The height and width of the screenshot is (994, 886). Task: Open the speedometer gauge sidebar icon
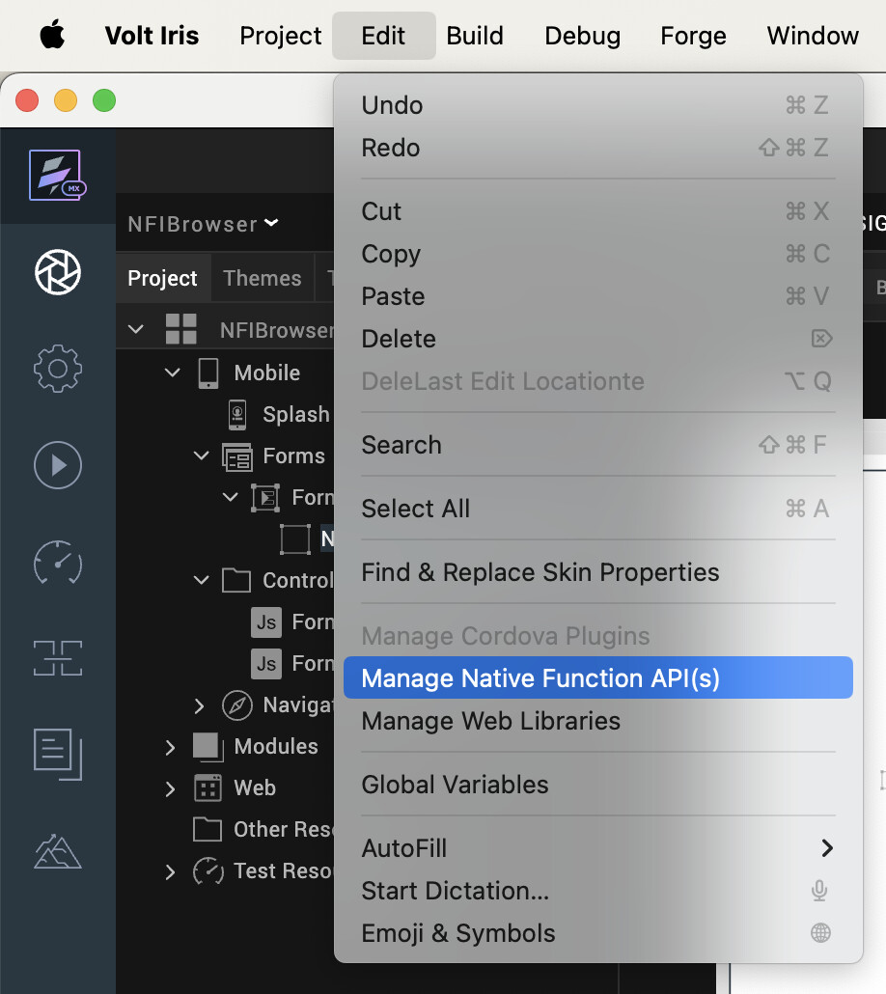[x=58, y=563]
